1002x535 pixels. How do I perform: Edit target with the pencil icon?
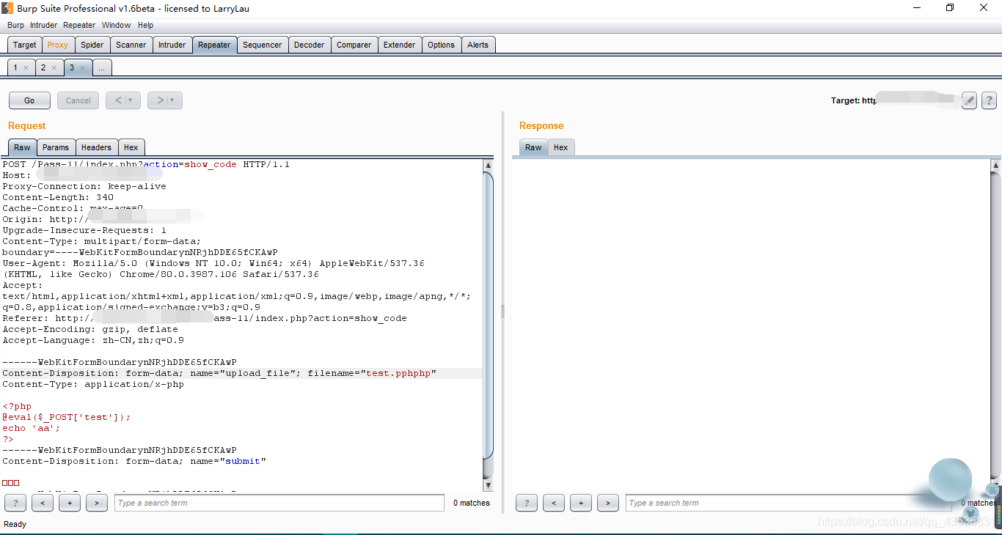coord(969,100)
